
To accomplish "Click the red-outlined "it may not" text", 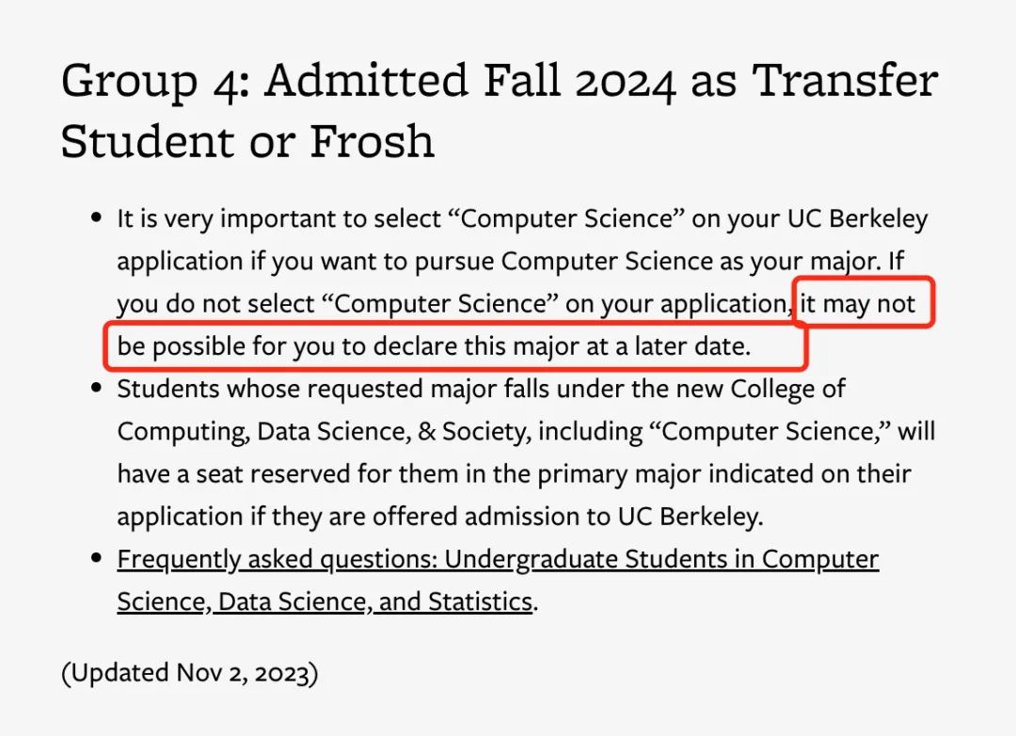I will coord(858,303).
